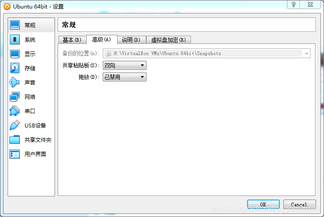
Task: Open the 系统 (System) settings icon
Action: (x=15, y=39)
